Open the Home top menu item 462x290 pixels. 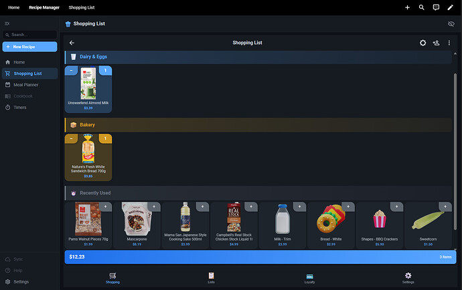[14, 7]
